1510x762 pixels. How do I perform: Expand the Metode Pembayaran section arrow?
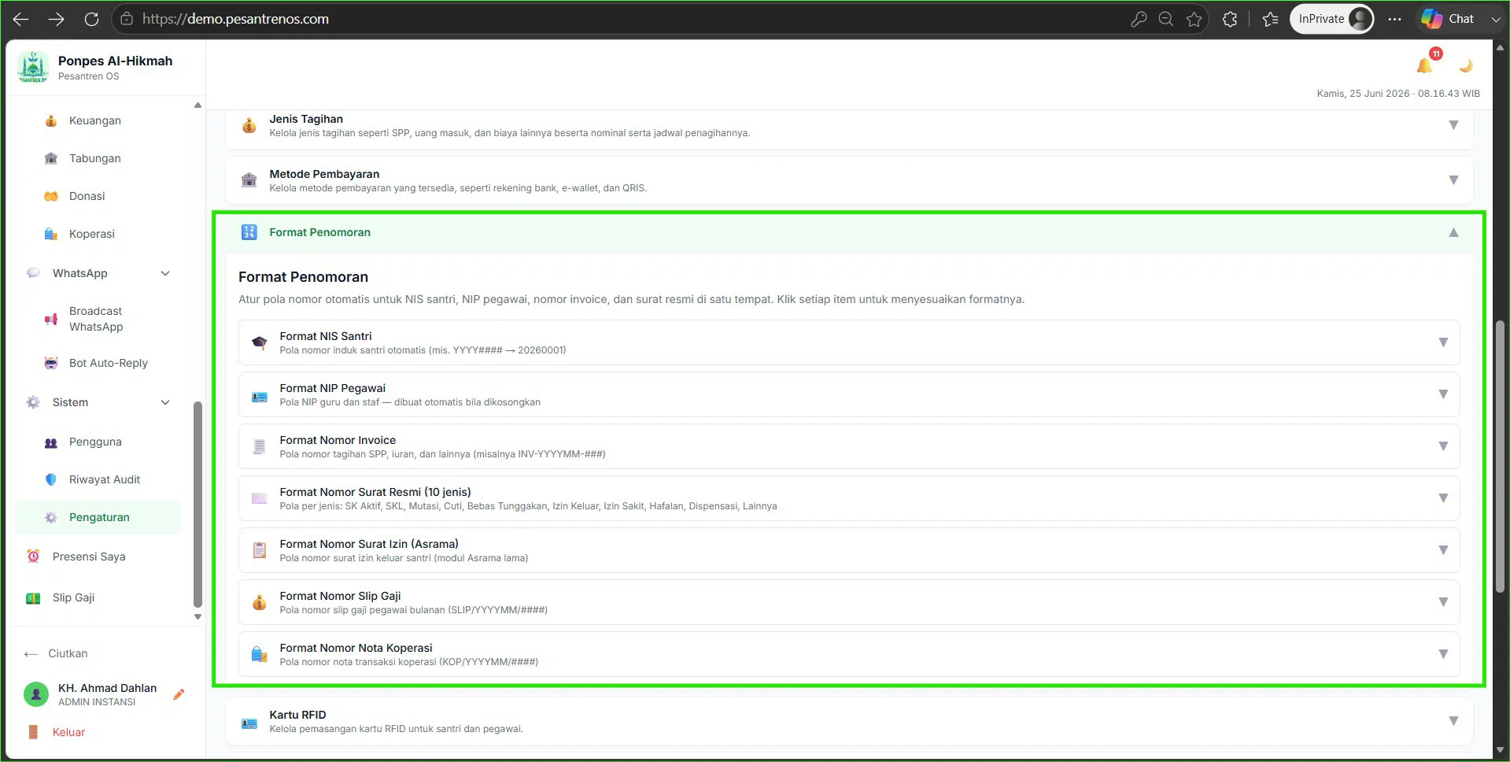(1453, 180)
